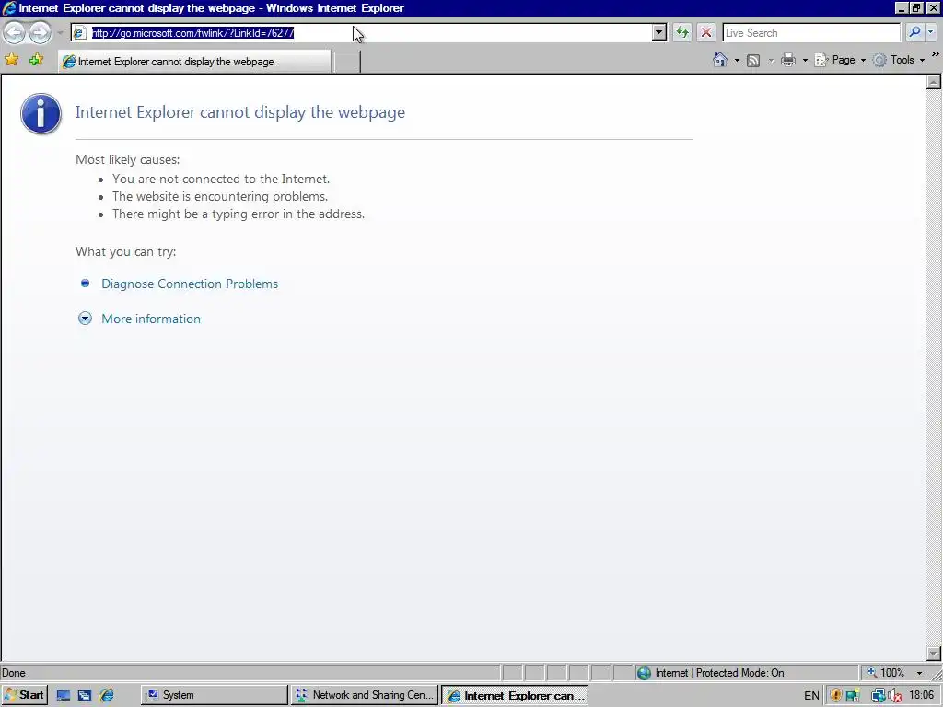Click the Print icon
Image resolution: width=943 pixels, height=707 pixels.
coord(788,60)
